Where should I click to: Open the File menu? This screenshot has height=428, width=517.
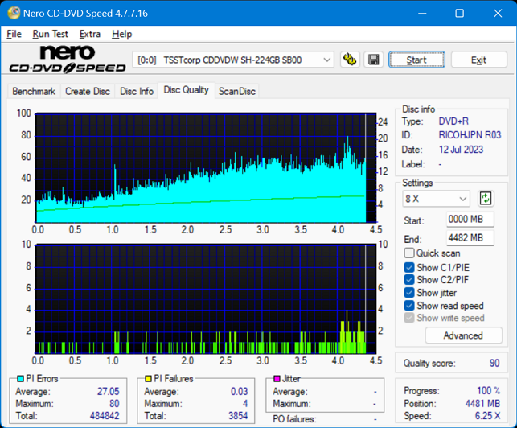tap(14, 34)
